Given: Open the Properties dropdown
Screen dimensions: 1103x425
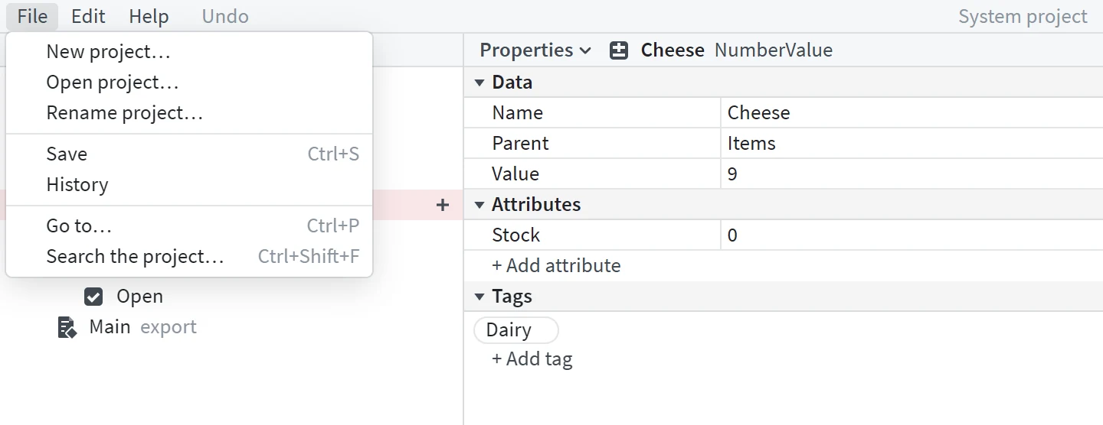Looking at the screenshot, I should click(535, 50).
